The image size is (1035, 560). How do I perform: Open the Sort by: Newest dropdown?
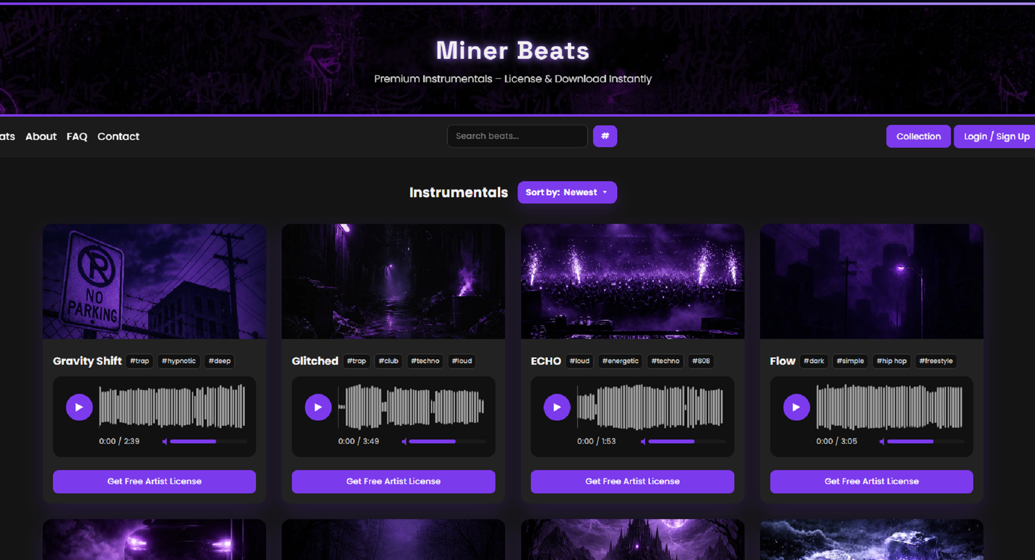tap(567, 193)
